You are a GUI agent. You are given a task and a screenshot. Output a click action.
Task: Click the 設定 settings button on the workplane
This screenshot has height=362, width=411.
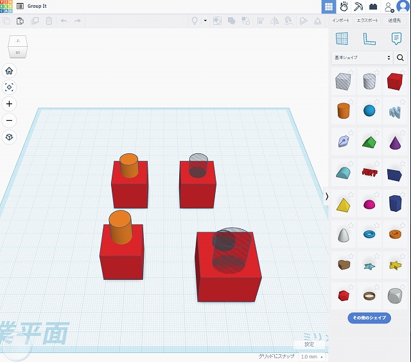click(310, 344)
